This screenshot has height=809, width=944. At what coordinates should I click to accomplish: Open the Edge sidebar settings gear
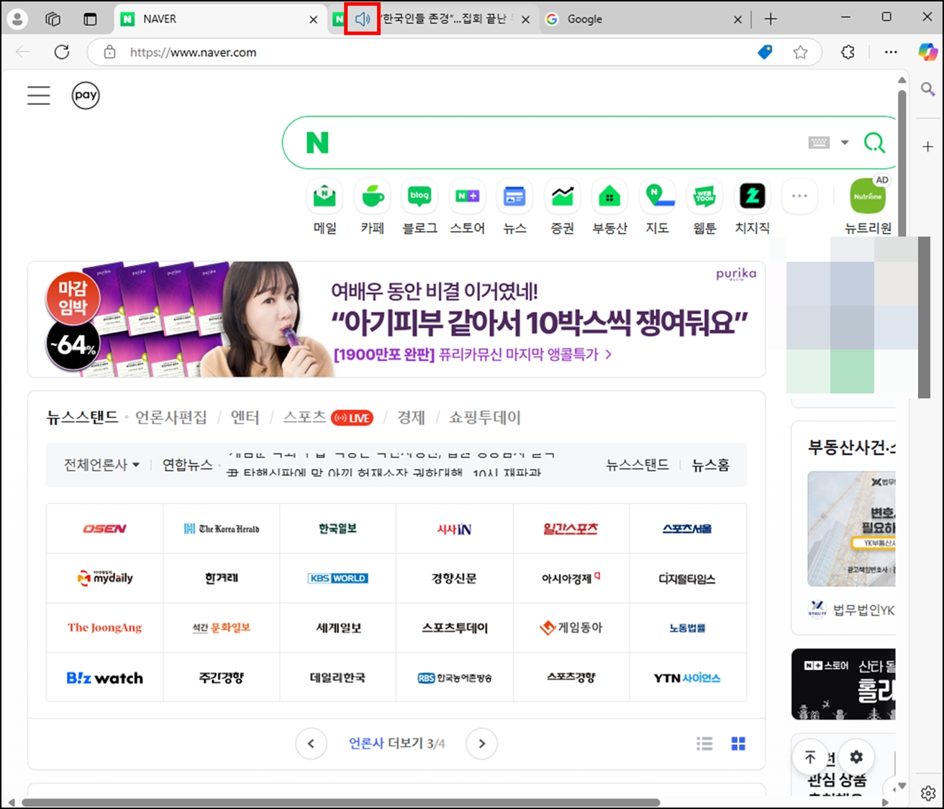click(x=928, y=793)
